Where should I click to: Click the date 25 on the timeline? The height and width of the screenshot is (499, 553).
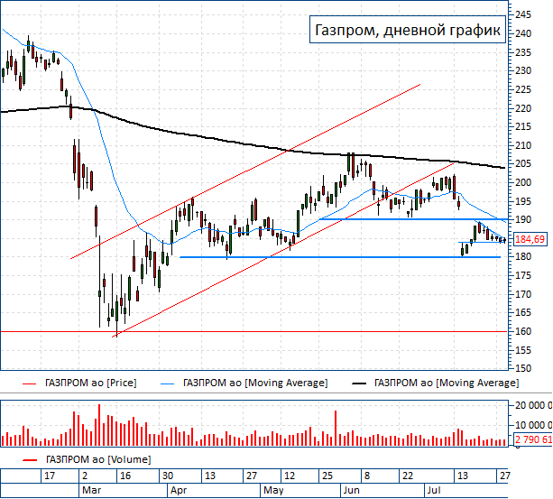coord(327,476)
